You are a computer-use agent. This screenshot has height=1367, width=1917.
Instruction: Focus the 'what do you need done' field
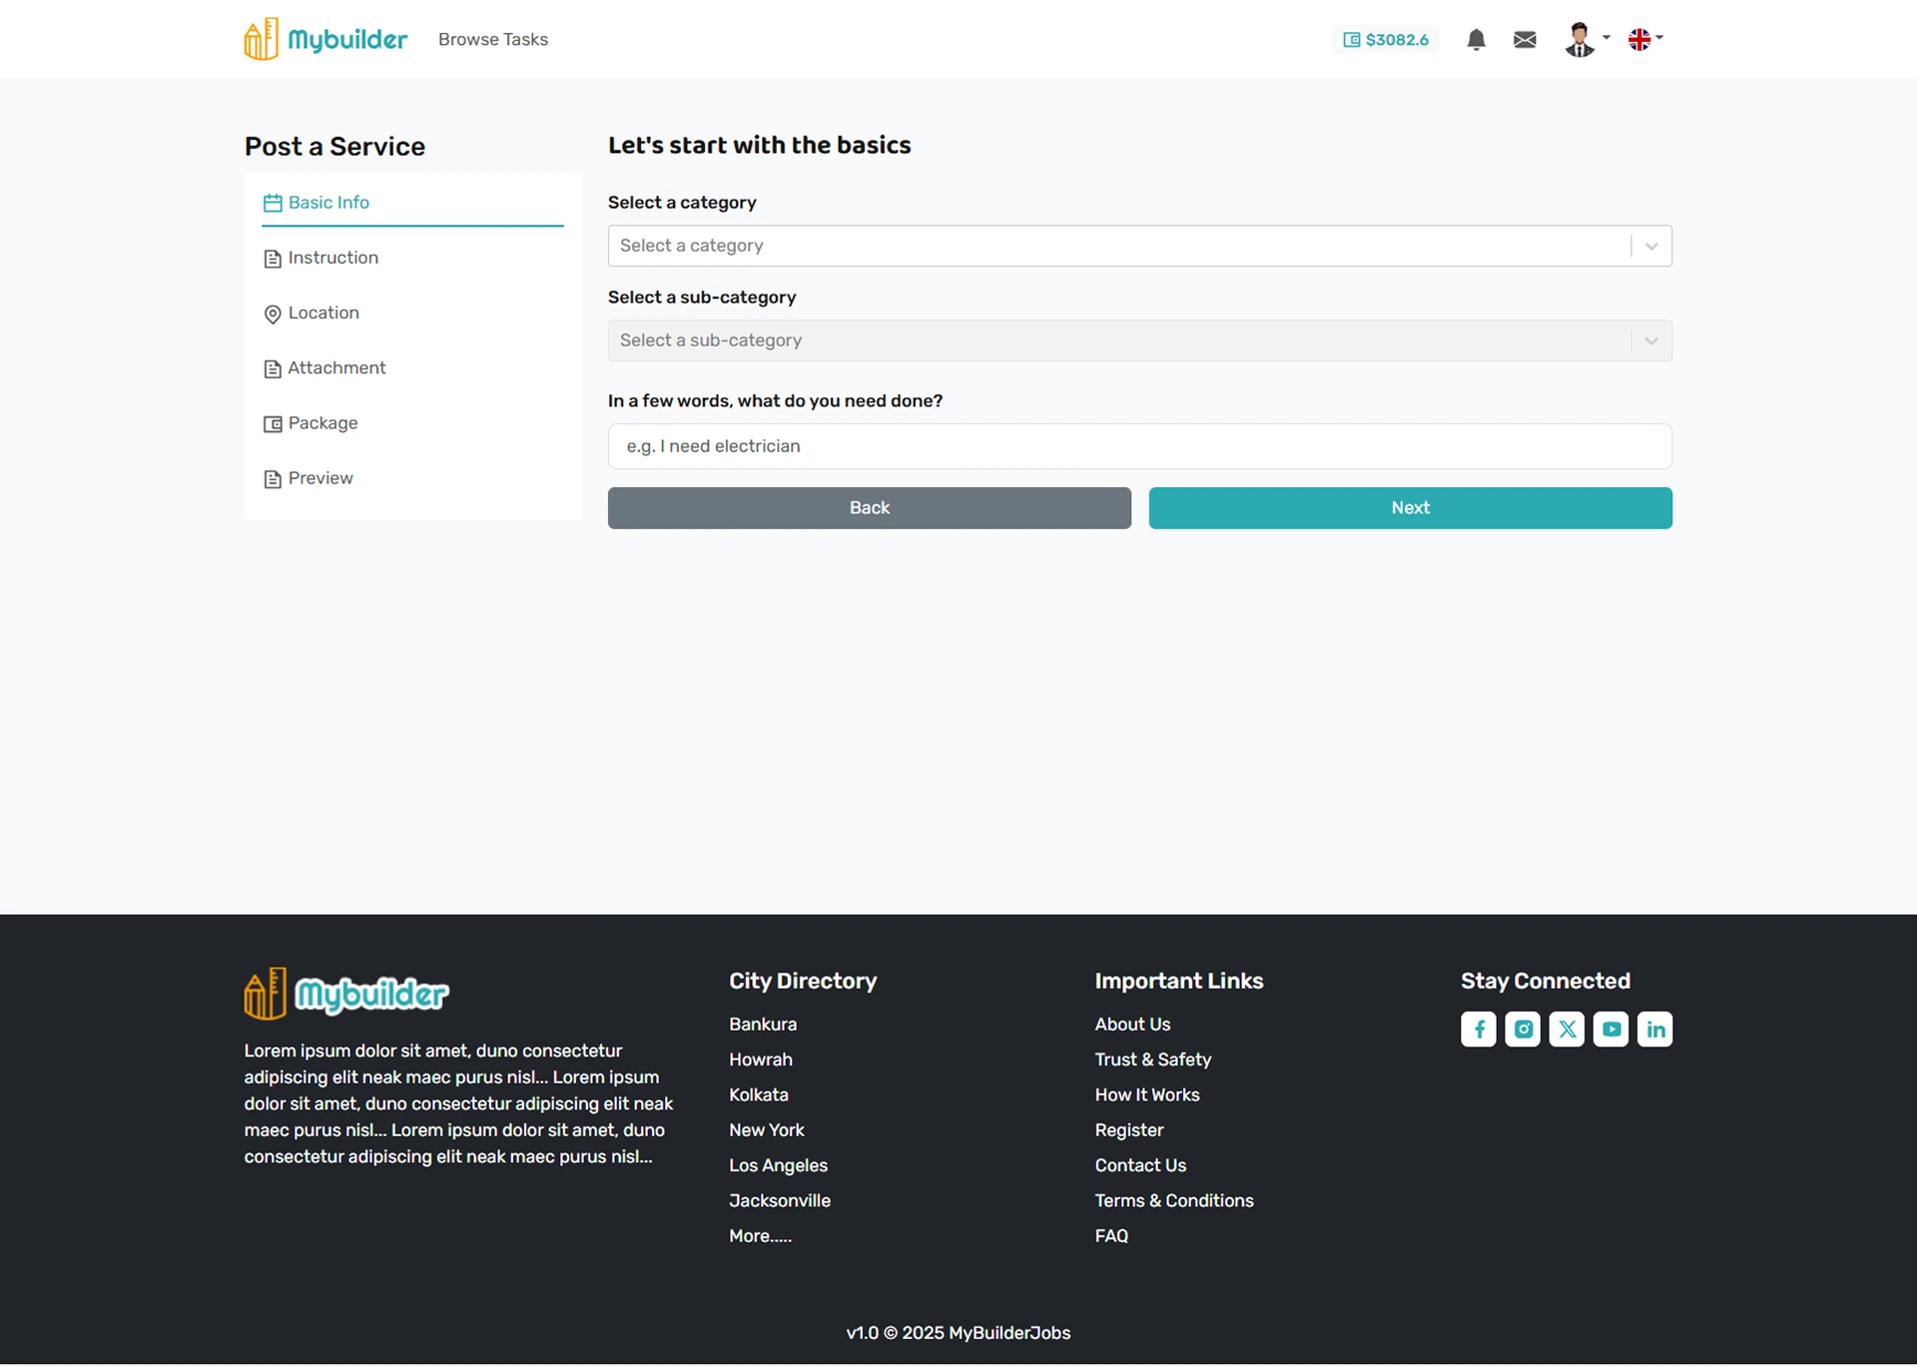pos(1138,446)
